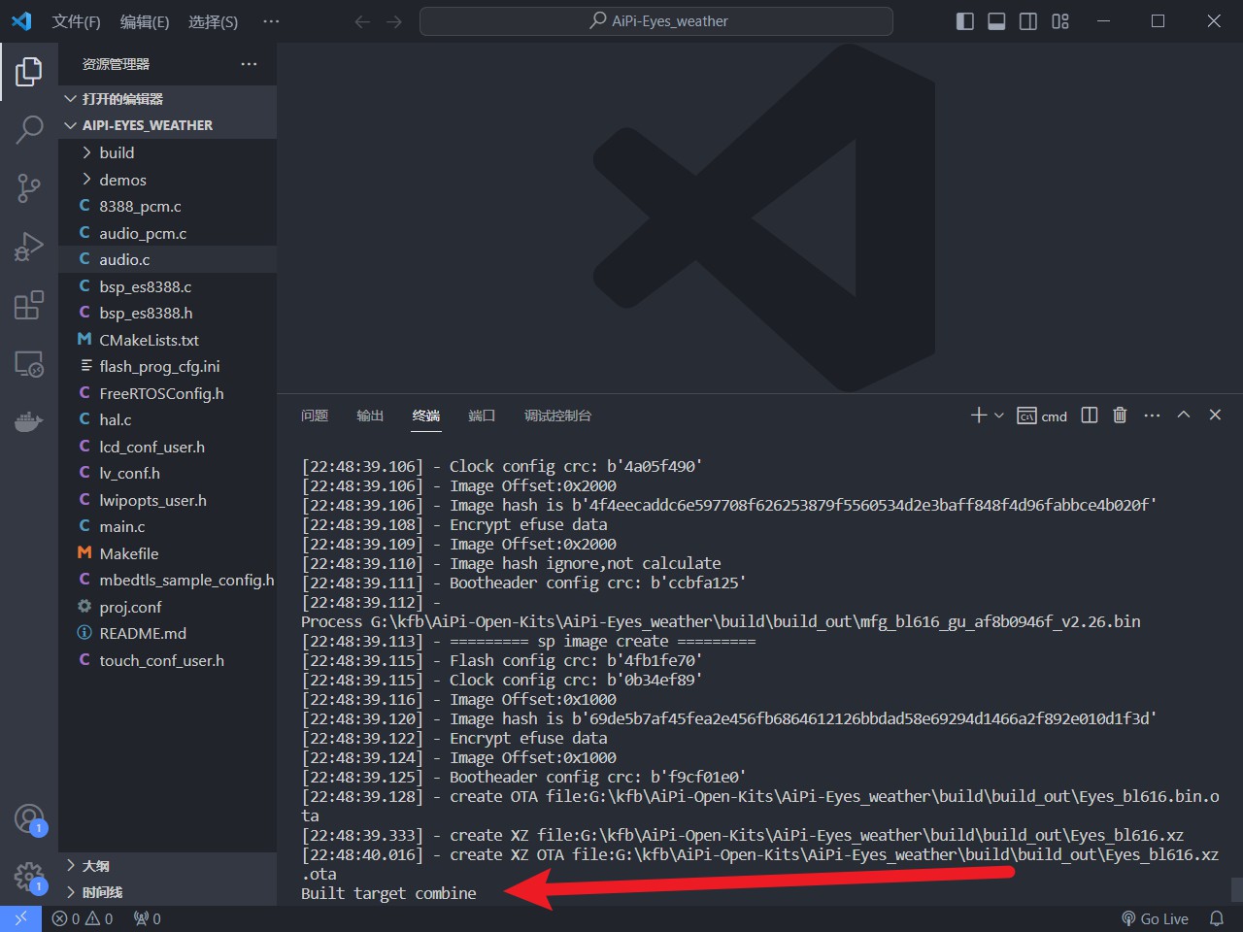Toggle primary sidebar layout icon
The image size is (1243, 932).
tap(965, 21)
